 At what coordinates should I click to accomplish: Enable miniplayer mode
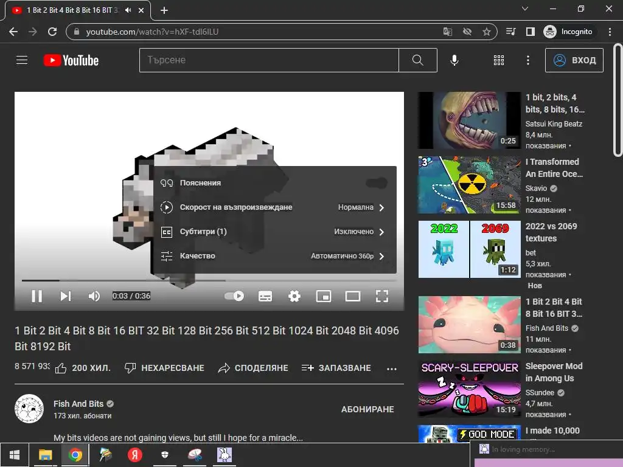(324, 296)
